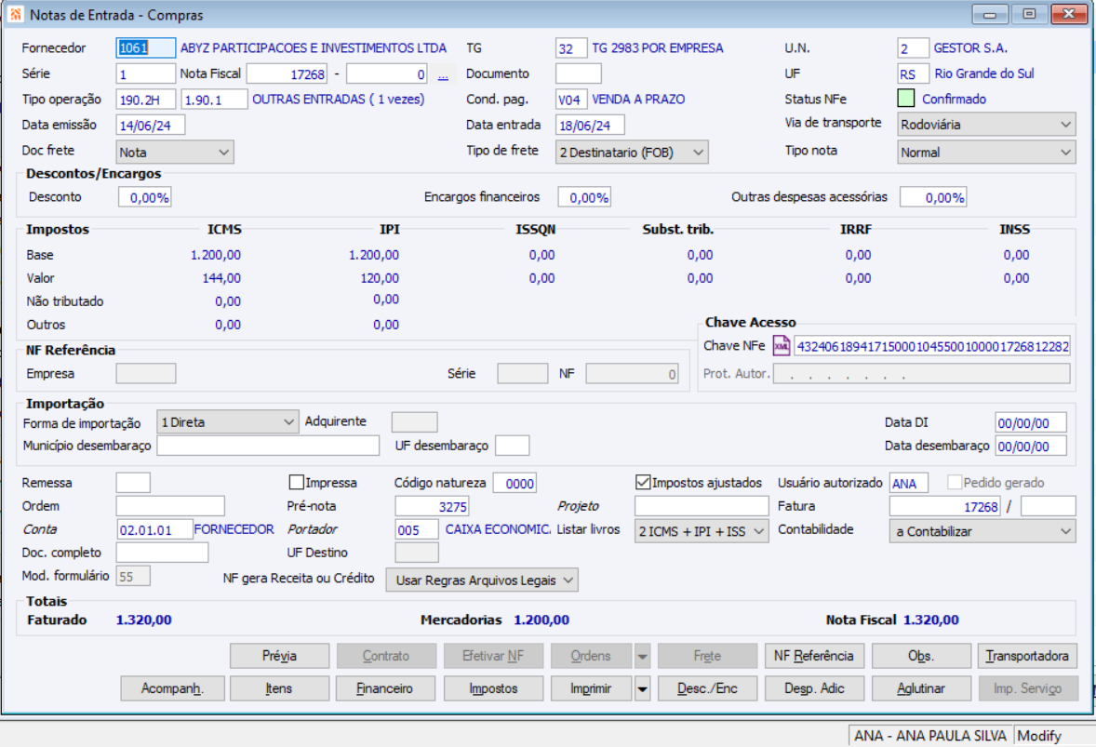Click Outras despesas acessórias percentage field
Viewport: 1096px width, 747px height.
(x=933, y=197)
